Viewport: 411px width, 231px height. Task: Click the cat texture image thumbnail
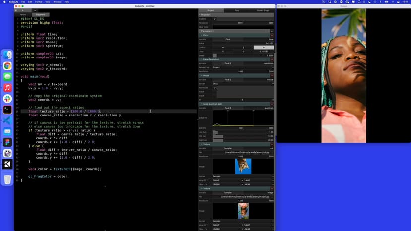click(243, 166)
